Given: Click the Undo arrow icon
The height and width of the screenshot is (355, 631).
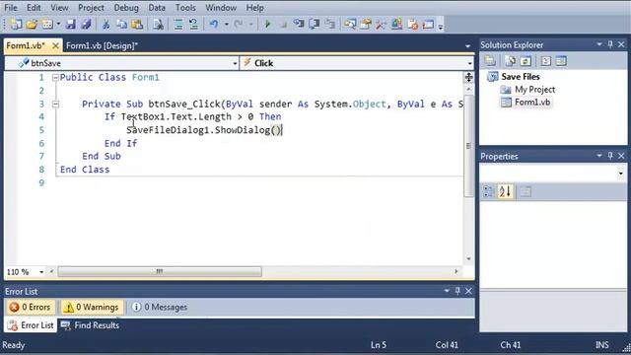Looking at the screenshot, I should point(214,25).
